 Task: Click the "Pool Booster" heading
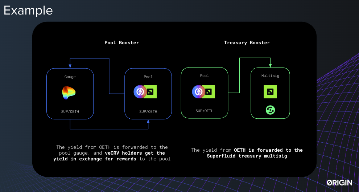click(x=122, y=42)
